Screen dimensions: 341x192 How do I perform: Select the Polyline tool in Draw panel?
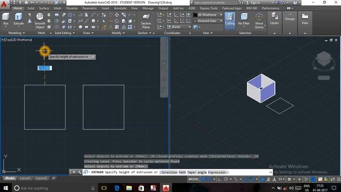point(80,15)
